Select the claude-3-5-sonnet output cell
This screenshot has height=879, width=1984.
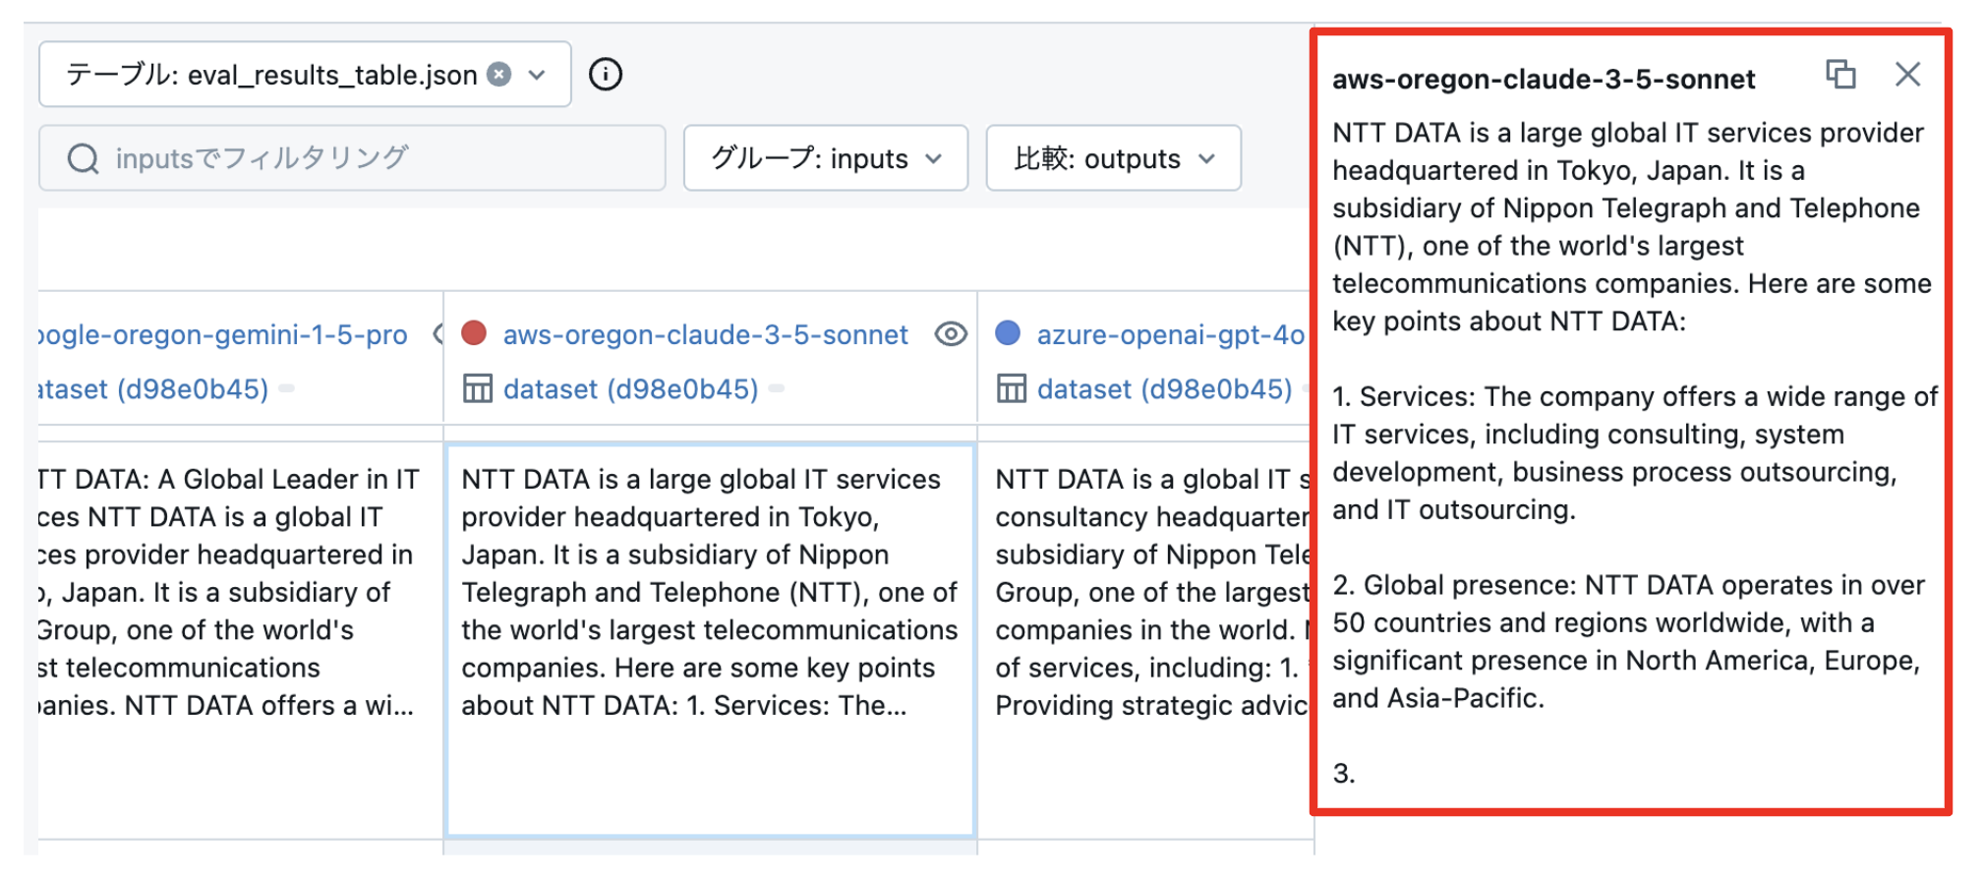[710, 640]
